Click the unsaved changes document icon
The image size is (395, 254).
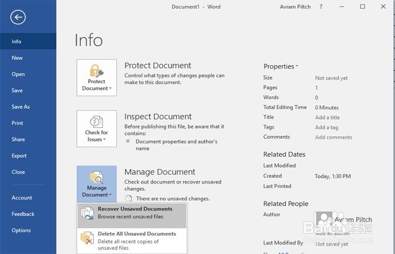coord(128,198)
